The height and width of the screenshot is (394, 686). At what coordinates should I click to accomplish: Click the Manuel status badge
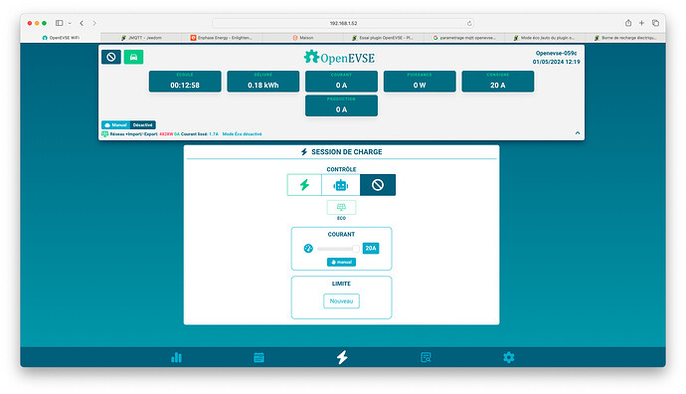[115, 124]
